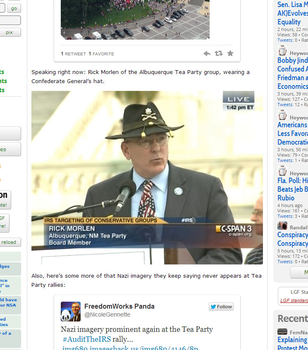Open Tweets count link under Sen. Lisa article
Image resolution: width=308 pixels, height=350 pixels.
coord(285,40)
